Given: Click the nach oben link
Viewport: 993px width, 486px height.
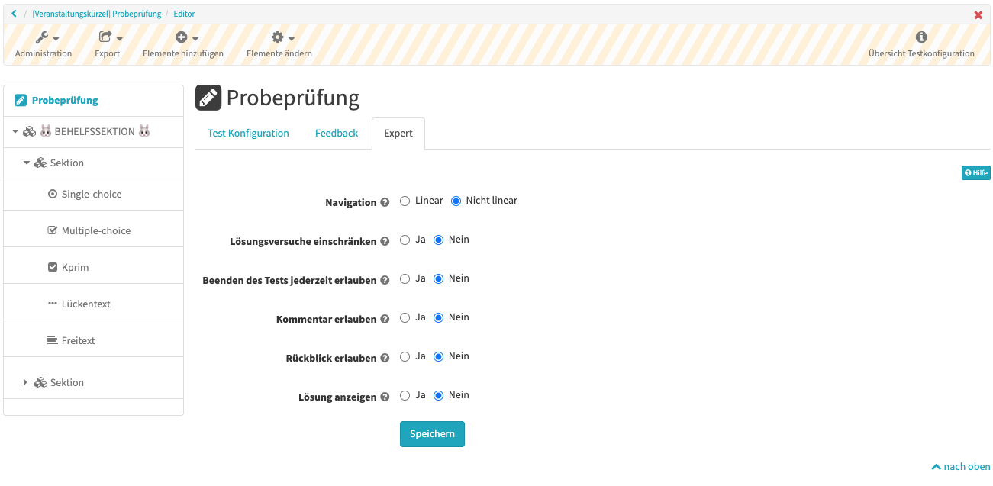Looking at the screenshot, I should (960, 466).
